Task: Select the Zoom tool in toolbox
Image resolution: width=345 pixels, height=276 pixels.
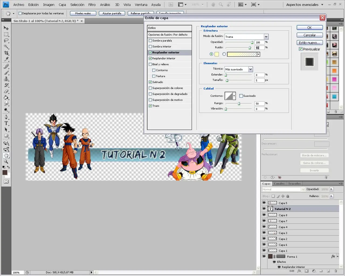Action: [6, 161]
